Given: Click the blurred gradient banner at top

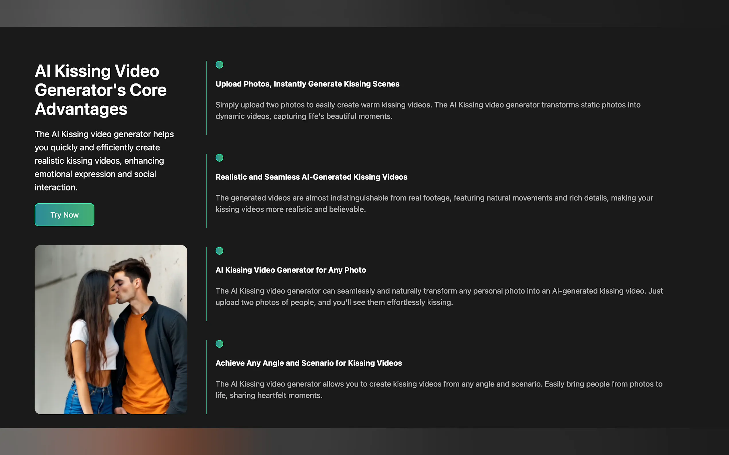Looking at the screenshot, I should (x=364, y=13).
